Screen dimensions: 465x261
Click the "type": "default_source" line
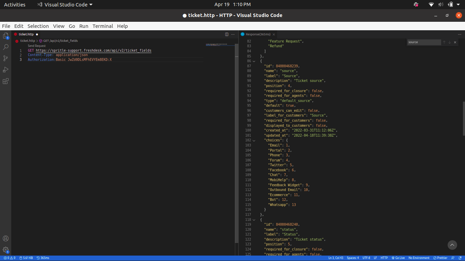click(x=289, y=101)
